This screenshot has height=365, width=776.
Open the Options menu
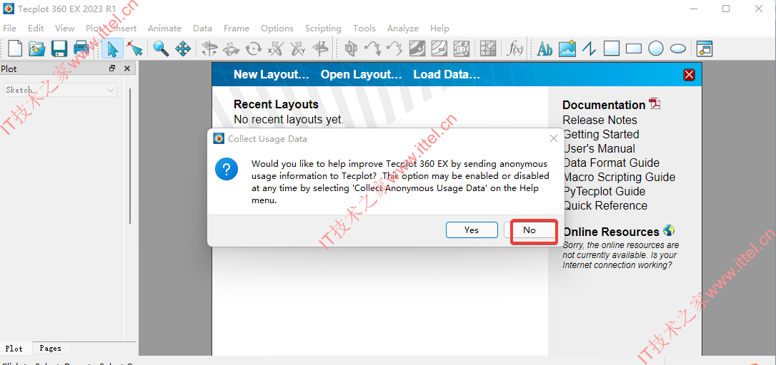[x=277, y=28]
